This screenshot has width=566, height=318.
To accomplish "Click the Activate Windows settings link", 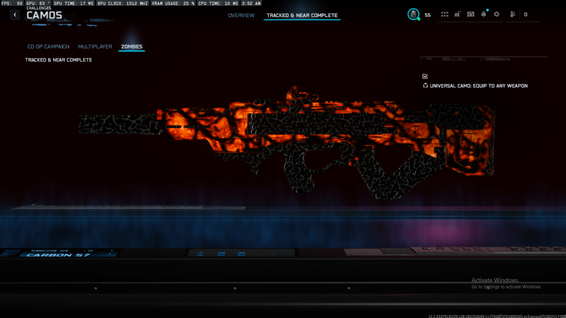I will (506, 287).
